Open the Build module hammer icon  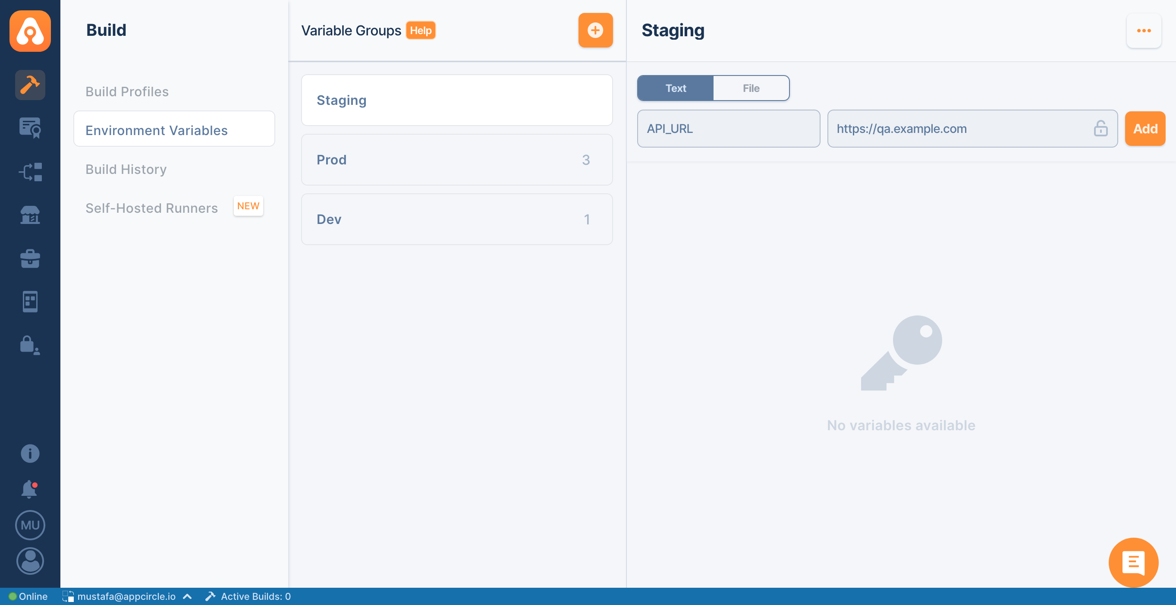[30, 85]
